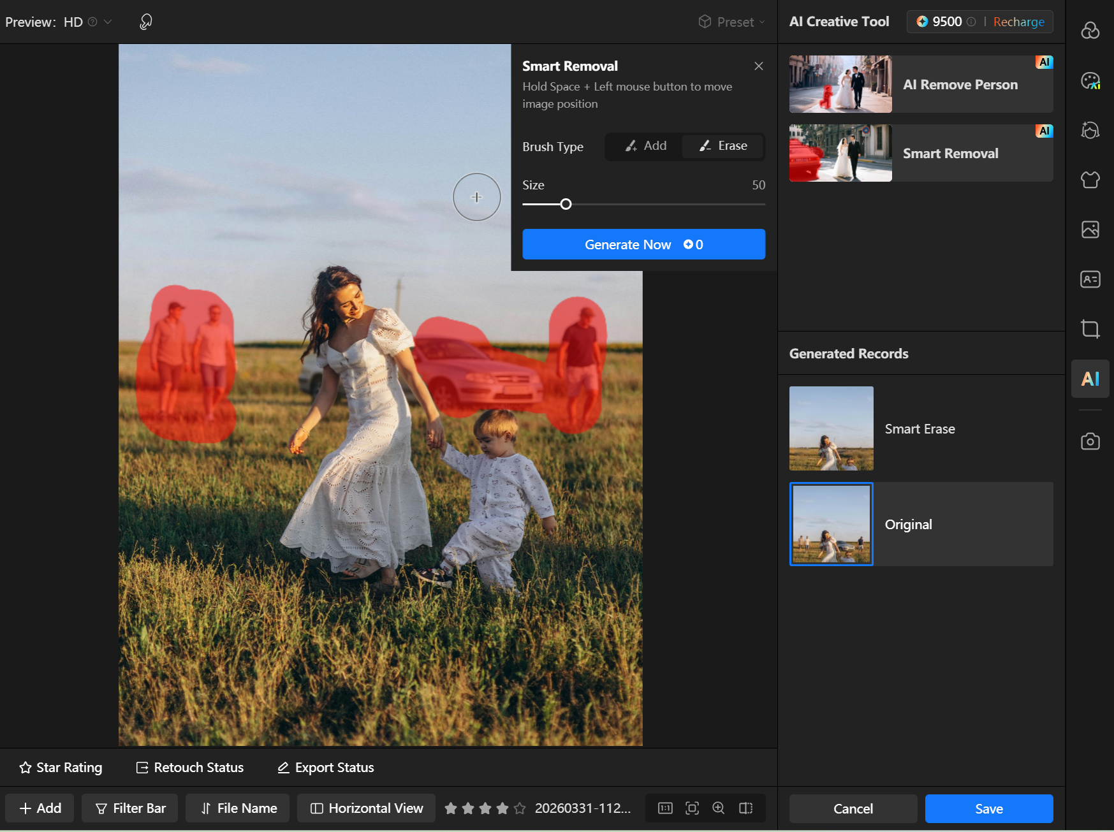Toggle Horizontal View layout
The height and width of the screenshot is (832, 1114).
coord(367,808)
